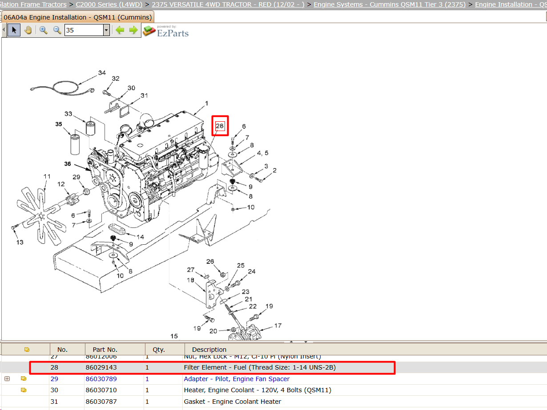Go to next diagram with right green arrow

click(133, 30)
